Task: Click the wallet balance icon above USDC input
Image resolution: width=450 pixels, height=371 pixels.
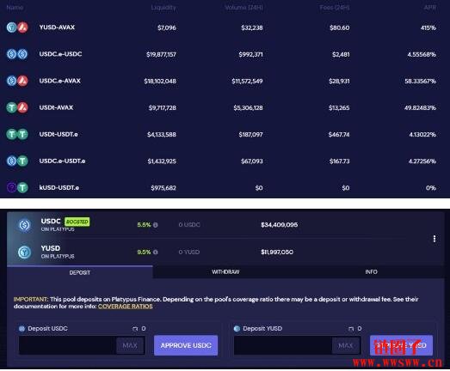Action: click(x=135, y=329)
